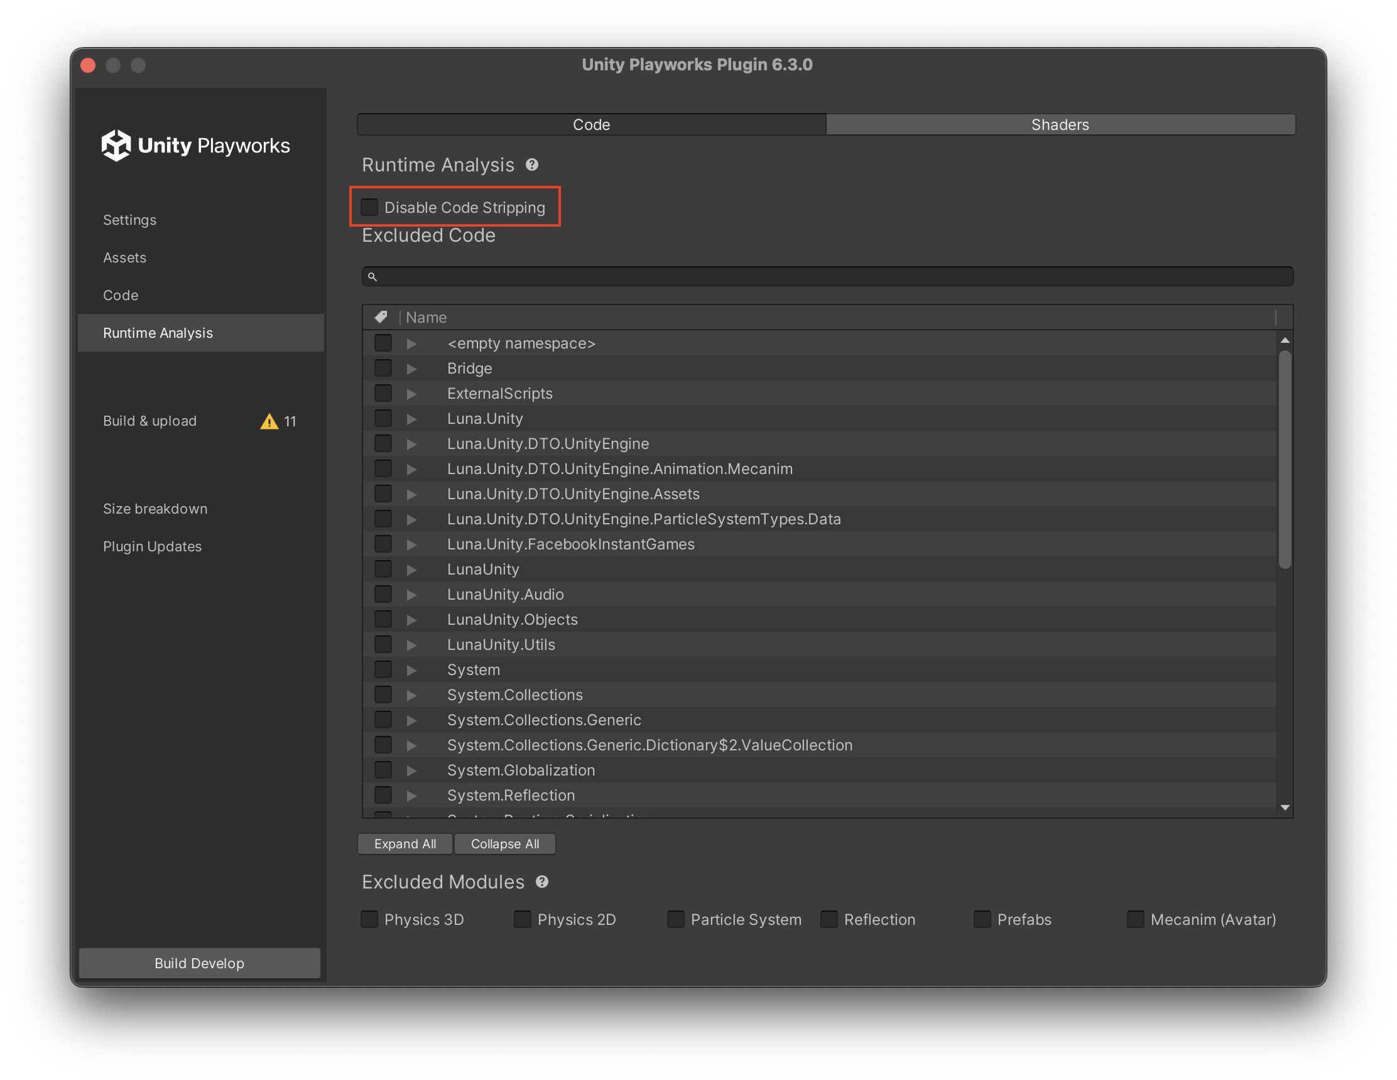The width and height of the screenshot is (1397, 1080).
Task: Expand the Luna.Unity.DTO.UnityEngine row
Action: click(411, 444)
